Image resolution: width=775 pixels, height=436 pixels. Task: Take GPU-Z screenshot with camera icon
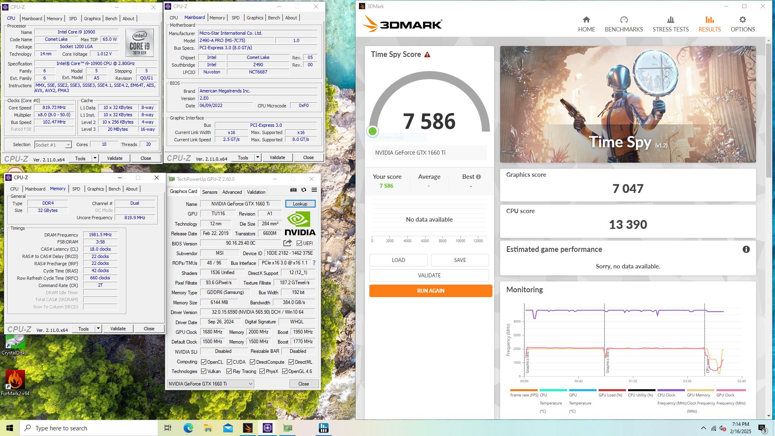coord(293,190)
